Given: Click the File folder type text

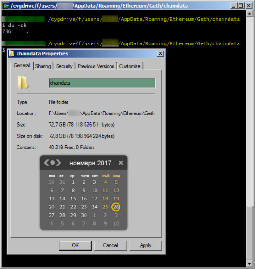Looking at the screenshot, I should [59, 102].
